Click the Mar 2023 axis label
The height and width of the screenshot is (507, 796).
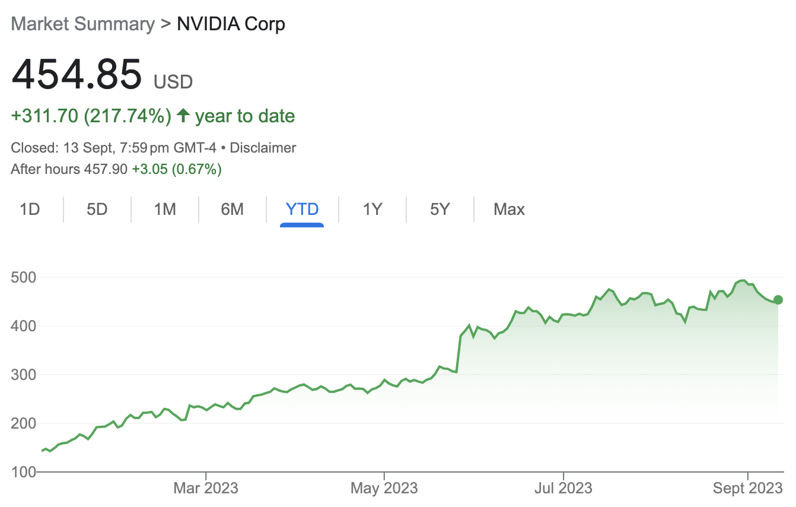point(206,488)
